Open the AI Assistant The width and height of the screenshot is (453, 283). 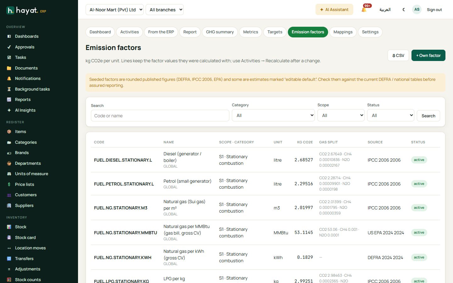coord(334,10)
